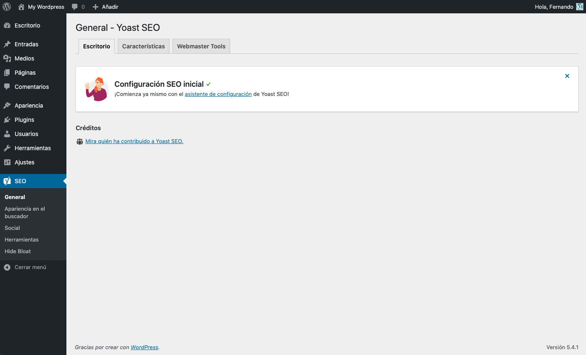Open the Fernando user avatar
Viewport: 586px width, 355px height.
click(x=580, y=7)
